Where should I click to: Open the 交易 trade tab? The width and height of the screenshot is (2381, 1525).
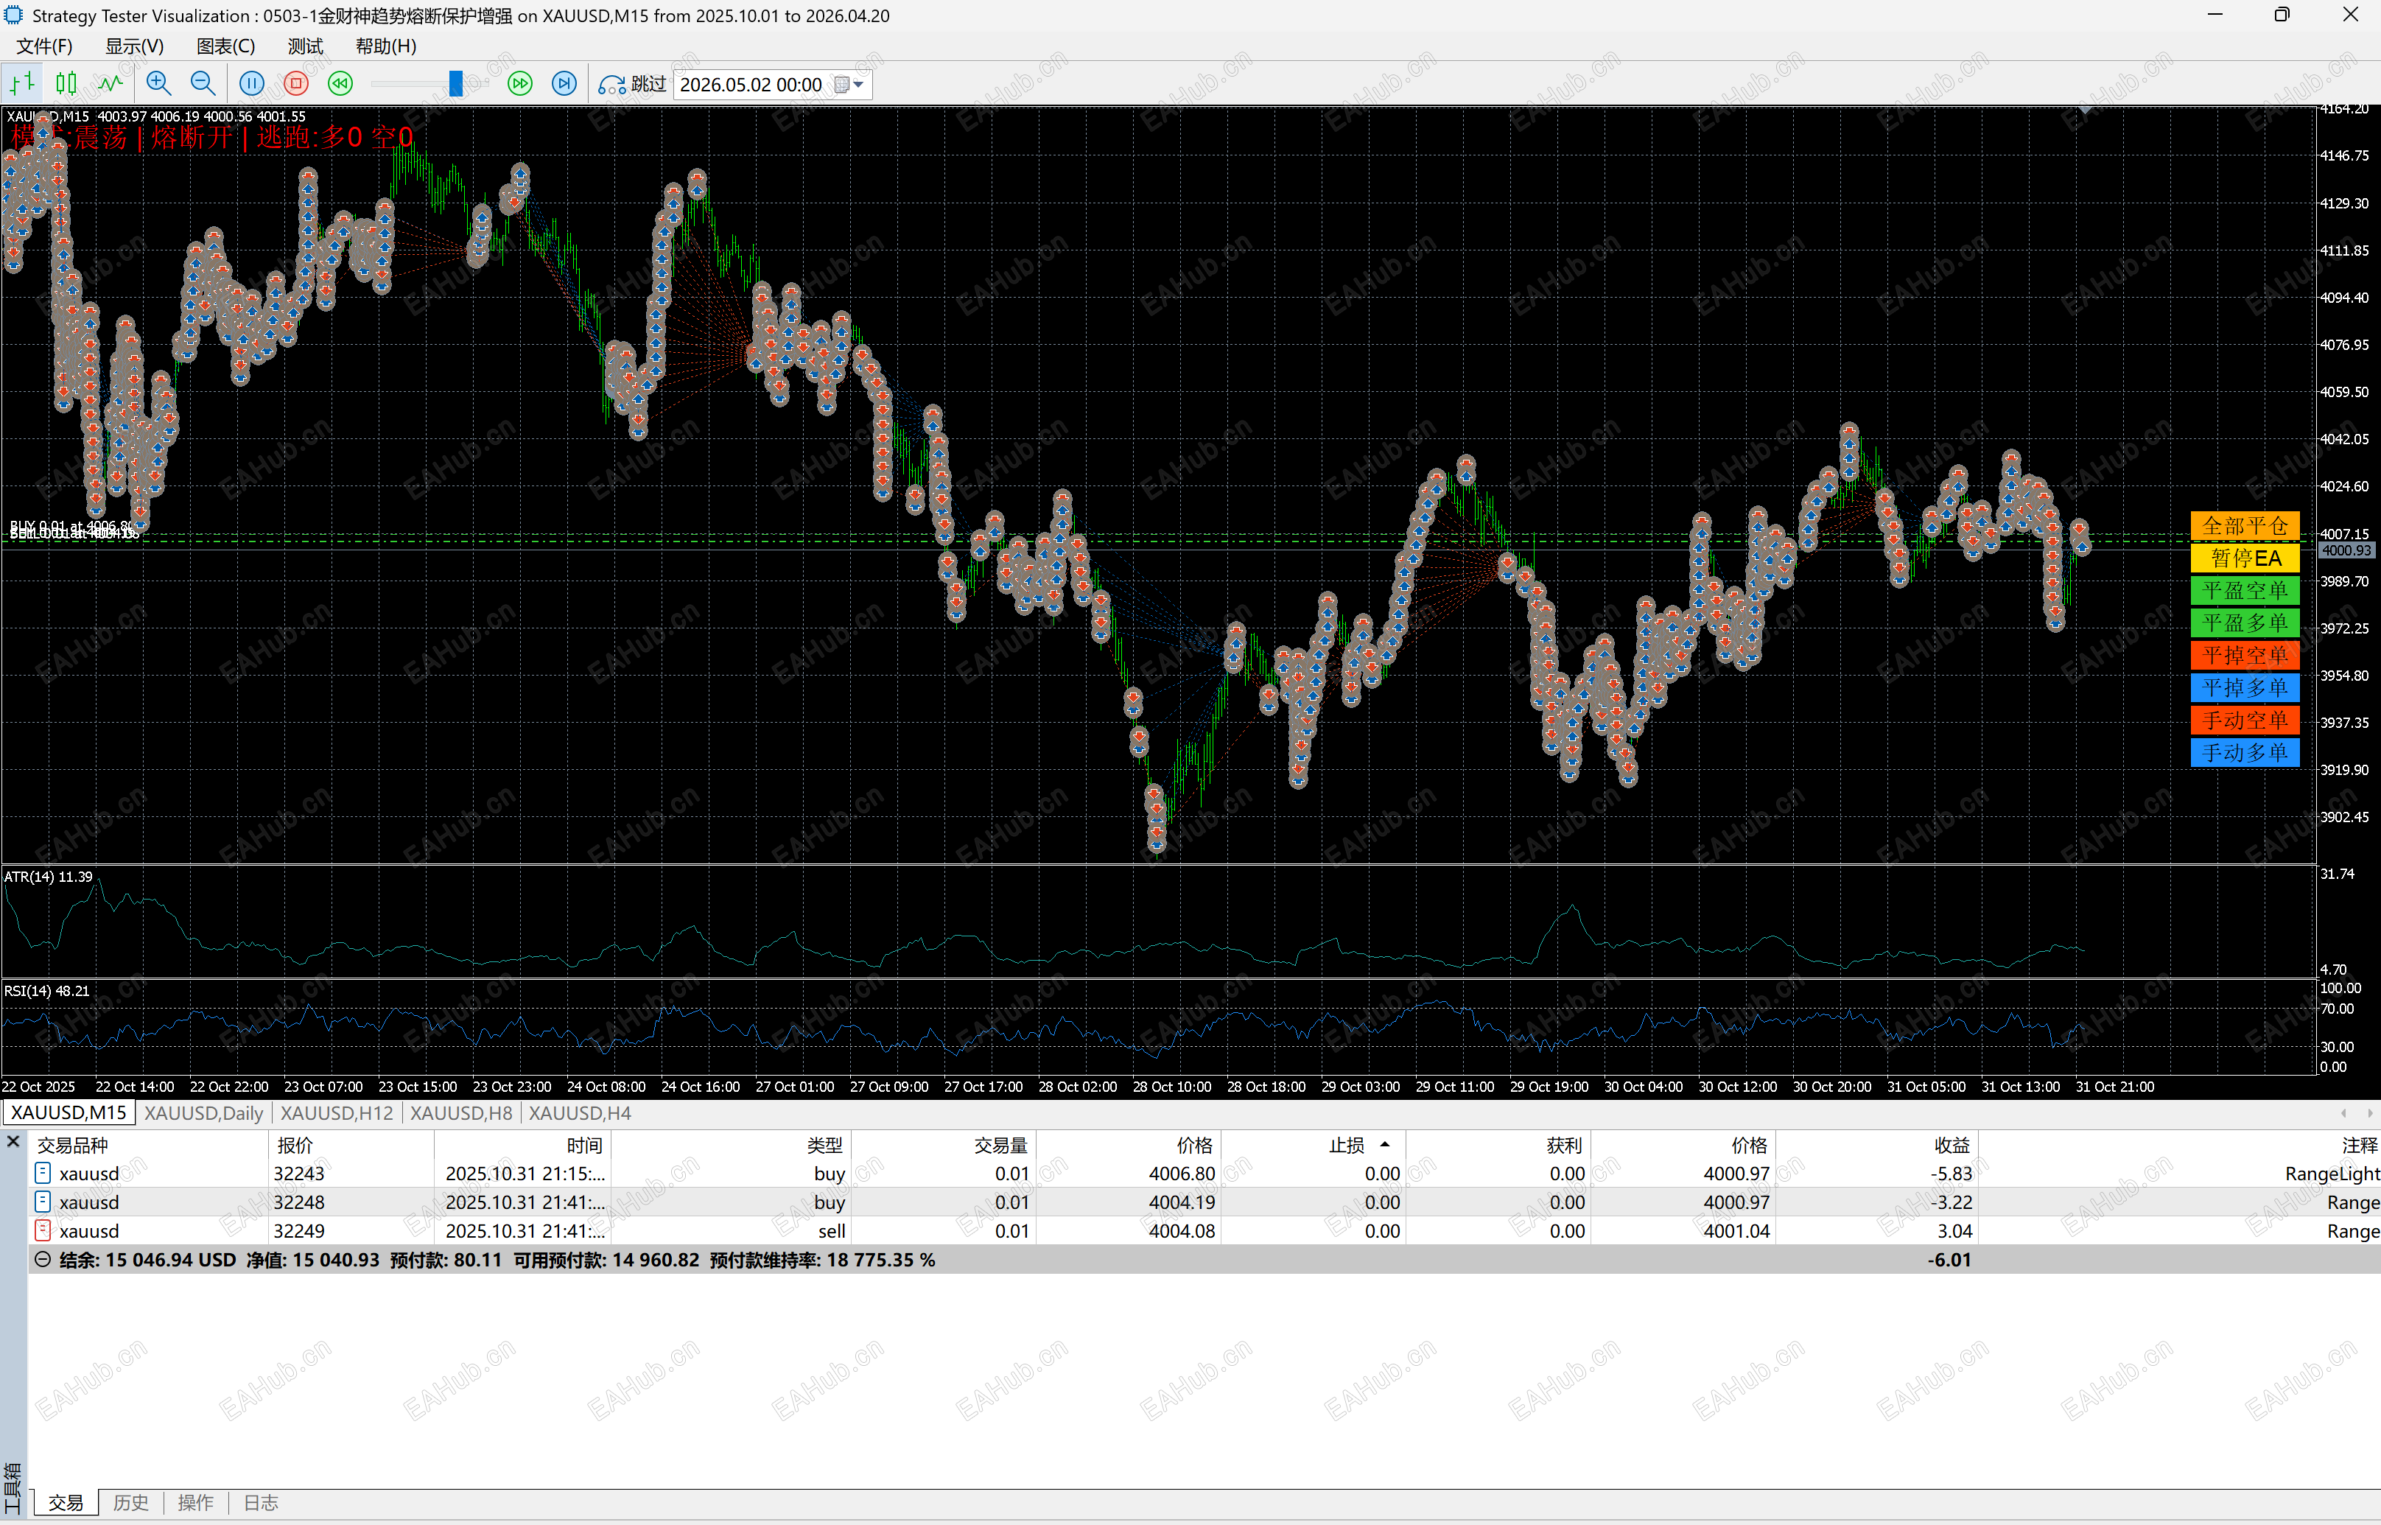click(x=66, y=1502)
